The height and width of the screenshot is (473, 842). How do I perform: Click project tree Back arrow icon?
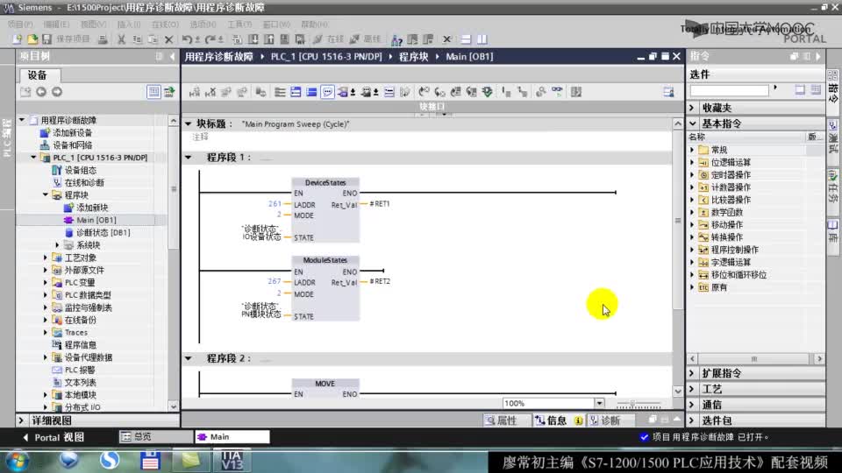pyautogui.click(x=41, y=92)
